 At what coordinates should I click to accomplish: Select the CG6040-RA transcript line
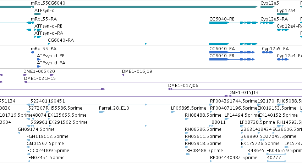coord(153,44)
